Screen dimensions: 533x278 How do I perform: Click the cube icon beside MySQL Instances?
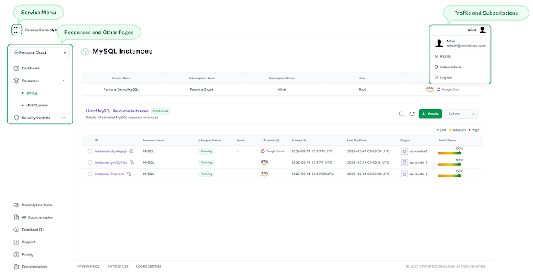click(85, 52)
